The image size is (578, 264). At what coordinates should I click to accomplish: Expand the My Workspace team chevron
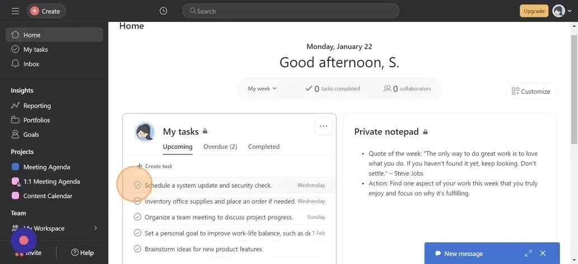point(96,228)
